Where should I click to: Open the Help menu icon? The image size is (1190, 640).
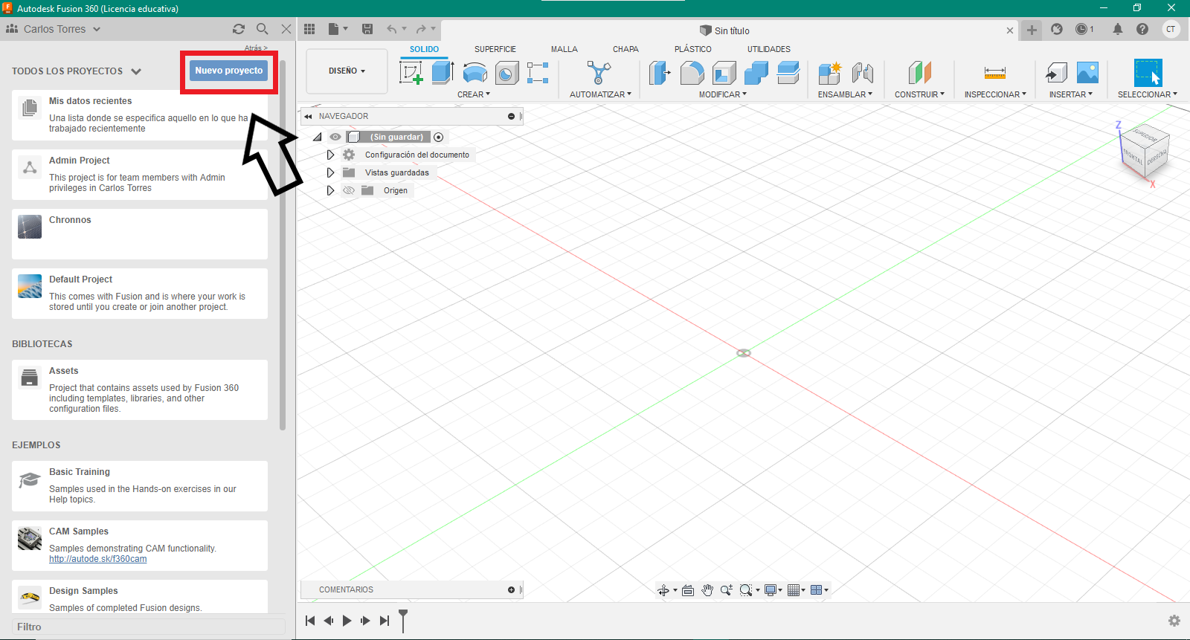tap(1142, 29)
